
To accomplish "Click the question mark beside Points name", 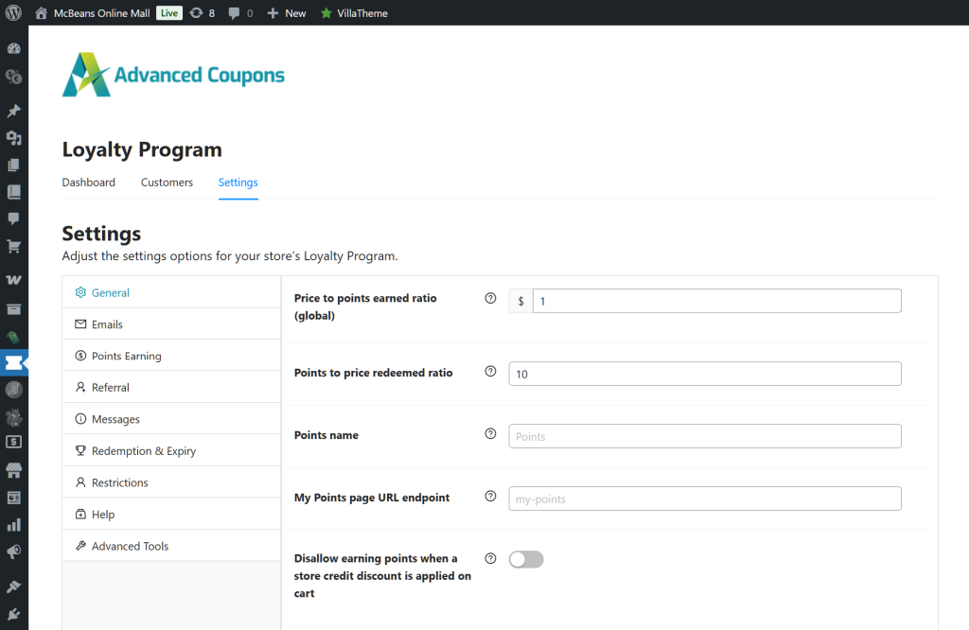I will [490, 433].
